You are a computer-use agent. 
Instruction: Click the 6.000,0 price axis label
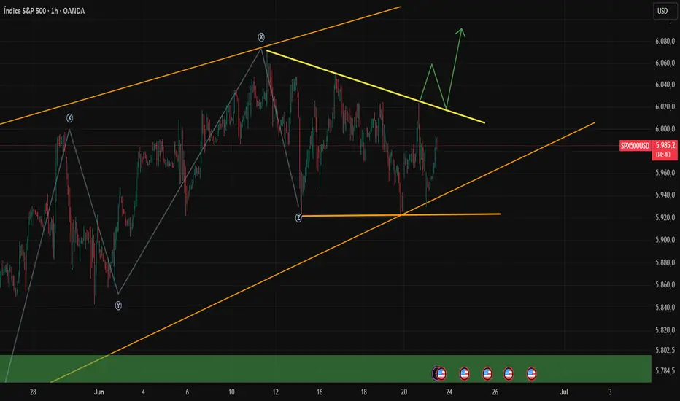click(x=665, y=129)
